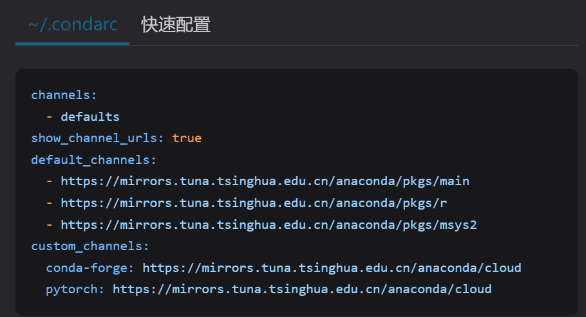The width and height of the screenshot is (586, 317).
Task: Click the dash before the pkgs/msys2 URL
Action: coord(50,225)
